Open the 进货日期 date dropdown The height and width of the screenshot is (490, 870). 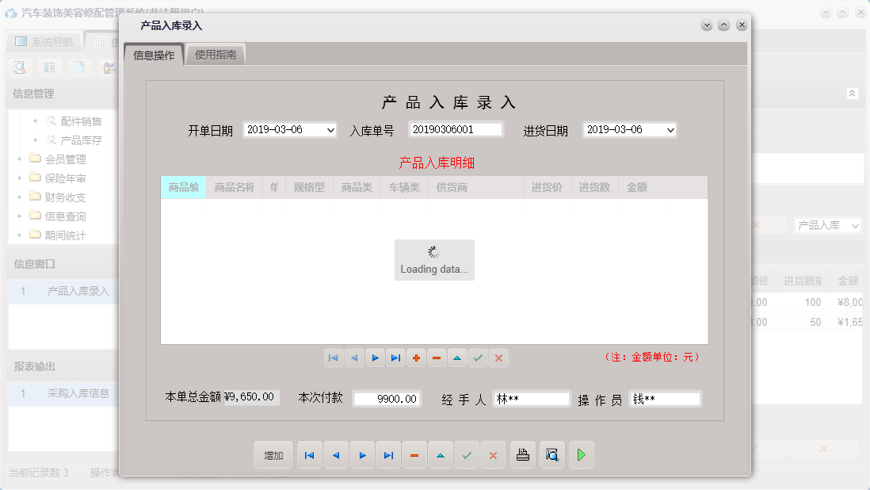pos(630,128)
